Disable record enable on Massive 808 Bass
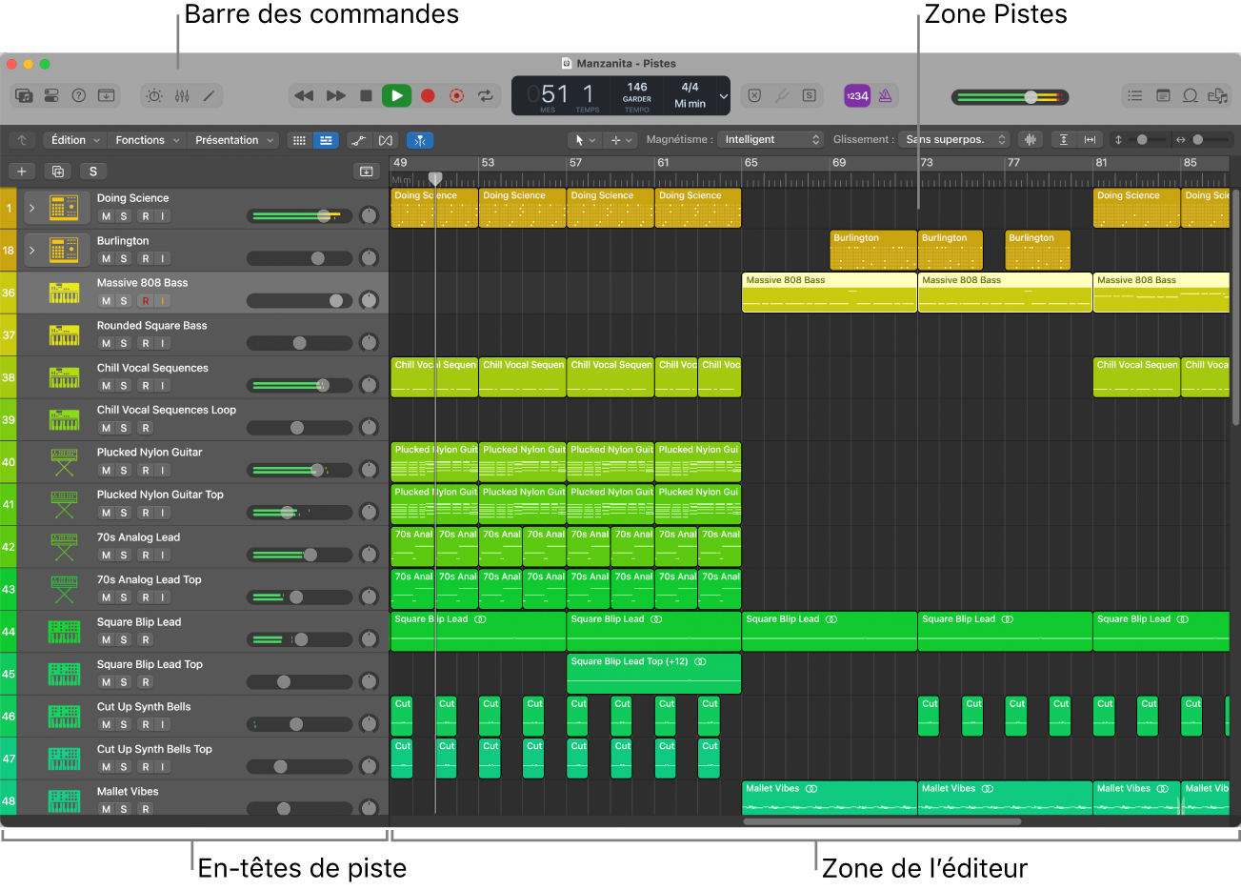The image size is (1241, 890). click(x=146, y=300)
